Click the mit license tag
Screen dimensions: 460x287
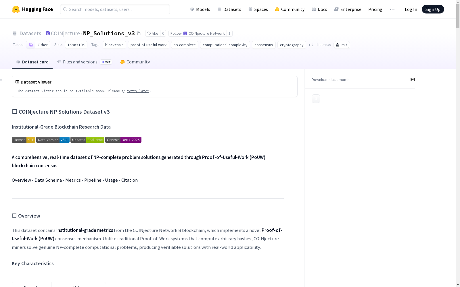342,45
